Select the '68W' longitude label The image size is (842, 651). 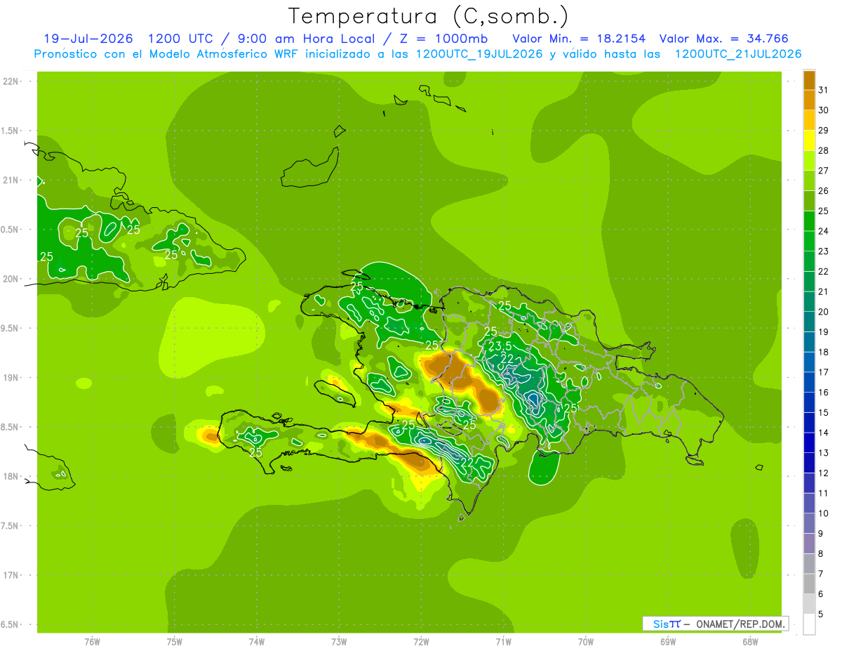tap(750, 642)
